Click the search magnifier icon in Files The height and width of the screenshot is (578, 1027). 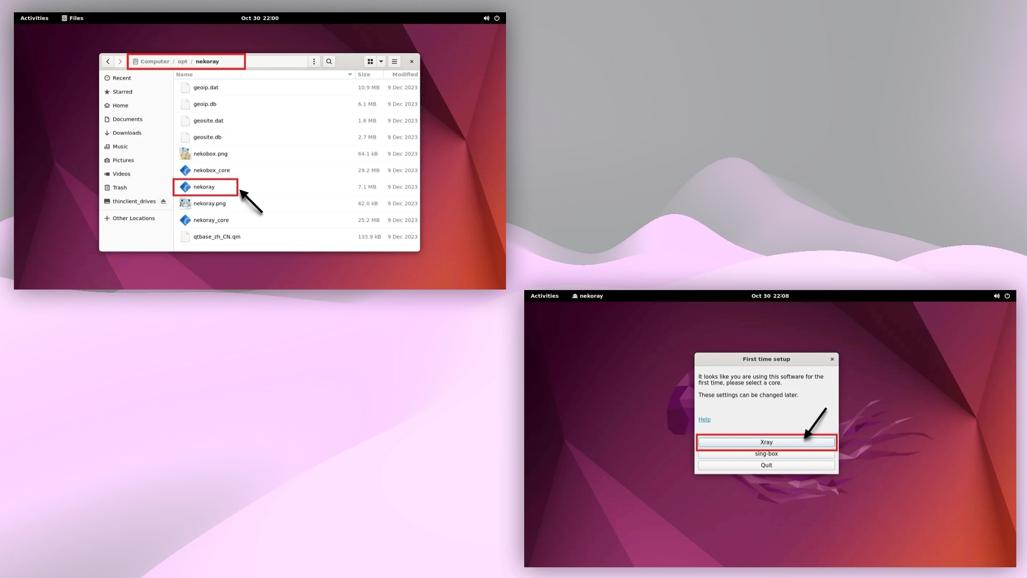329,62
